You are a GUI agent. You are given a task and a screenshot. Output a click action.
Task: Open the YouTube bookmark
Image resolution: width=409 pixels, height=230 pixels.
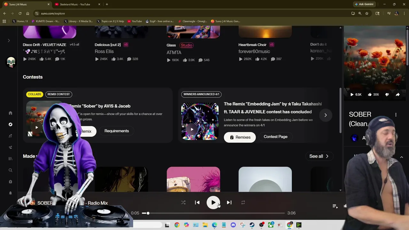point(135,21)
